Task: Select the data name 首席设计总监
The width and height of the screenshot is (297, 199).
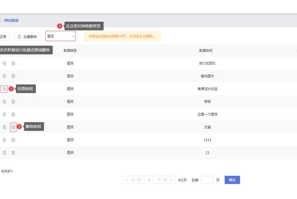Action: coord(207,89)
